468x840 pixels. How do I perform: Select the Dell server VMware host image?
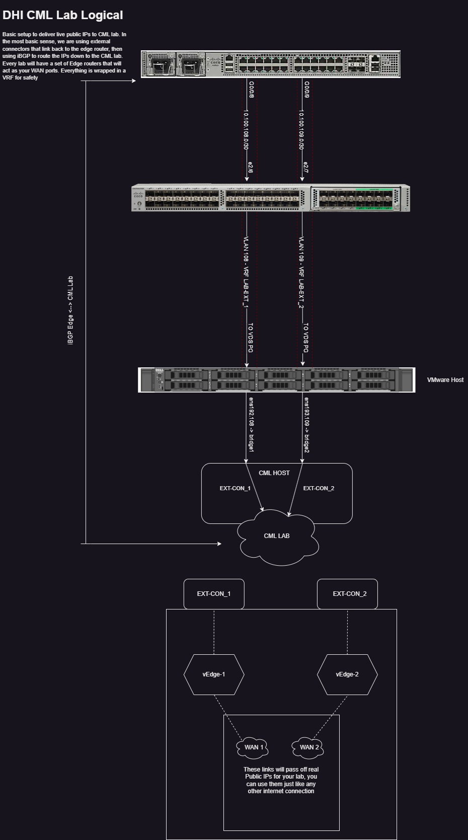(276, 380)
